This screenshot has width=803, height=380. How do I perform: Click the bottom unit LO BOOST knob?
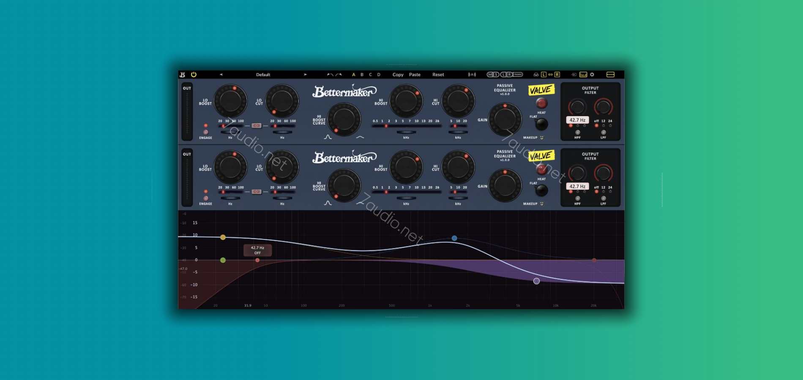[230, 167]
